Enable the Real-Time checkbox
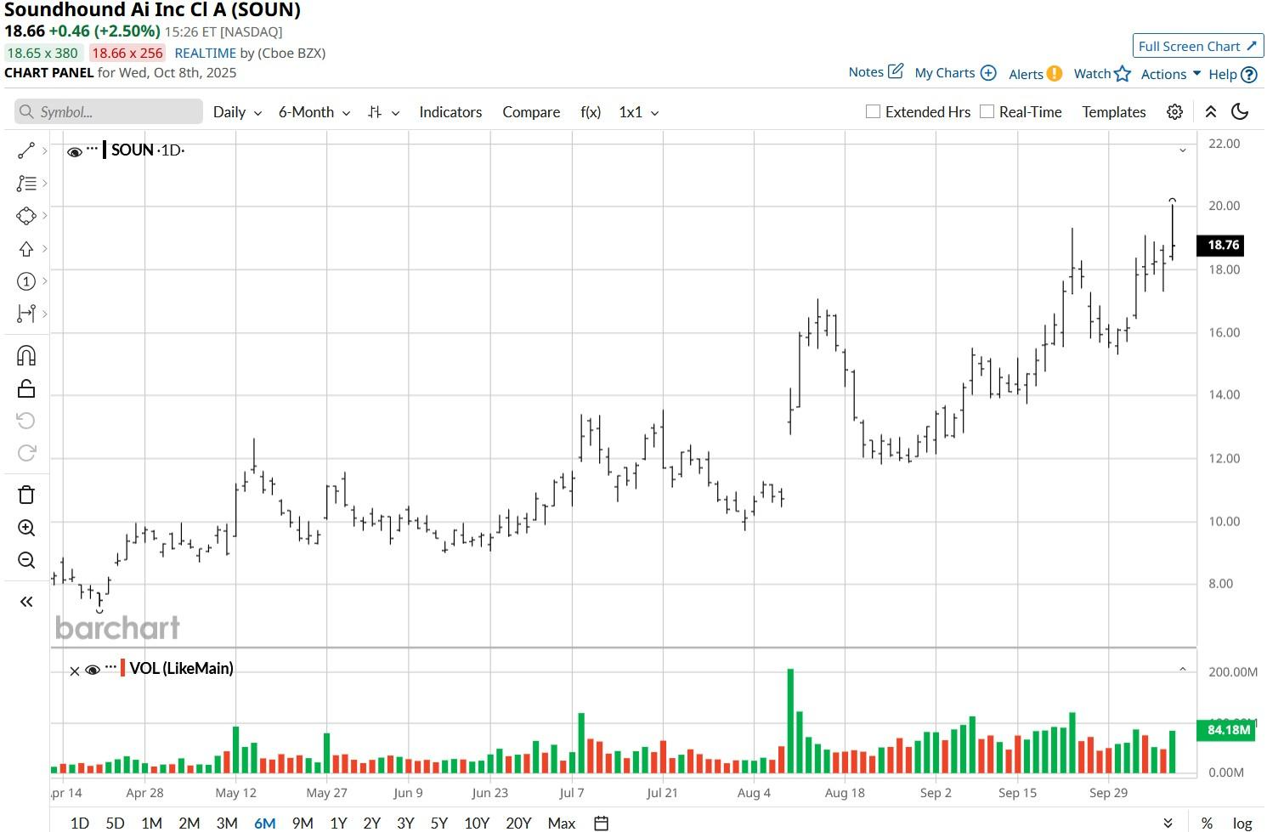Screen dimensions: 1267x832 [x=987, y=111]
